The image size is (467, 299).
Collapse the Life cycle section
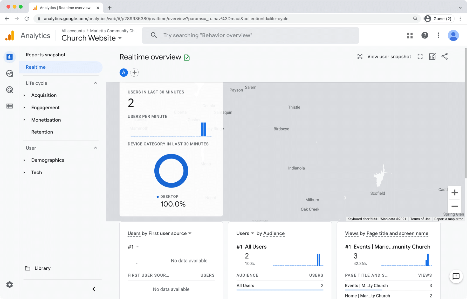coord(95,83)
